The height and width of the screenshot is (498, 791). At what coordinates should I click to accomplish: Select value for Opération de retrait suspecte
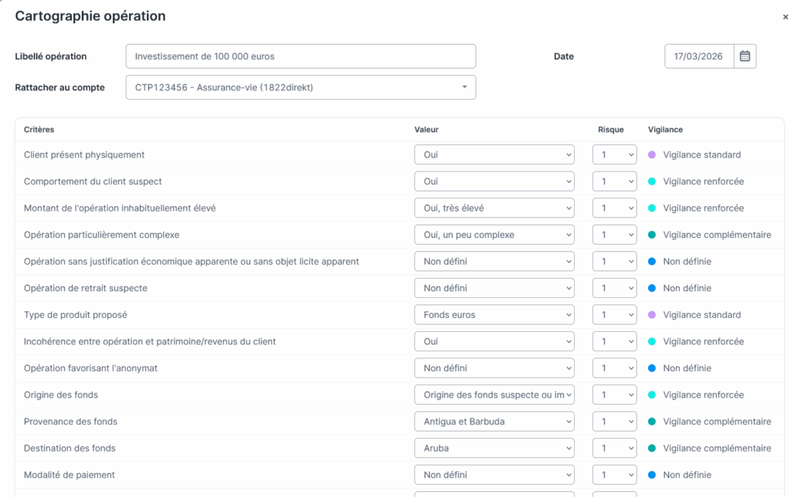(x=494, y=288)
